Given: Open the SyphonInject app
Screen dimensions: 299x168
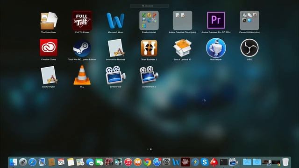Looking at the screenshot, I should [49, 75].
